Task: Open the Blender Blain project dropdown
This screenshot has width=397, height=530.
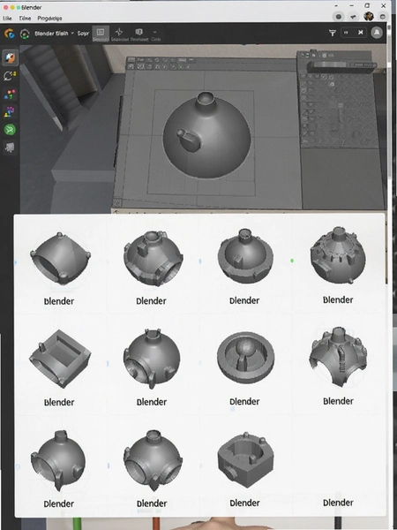Action: pos(54,34)
